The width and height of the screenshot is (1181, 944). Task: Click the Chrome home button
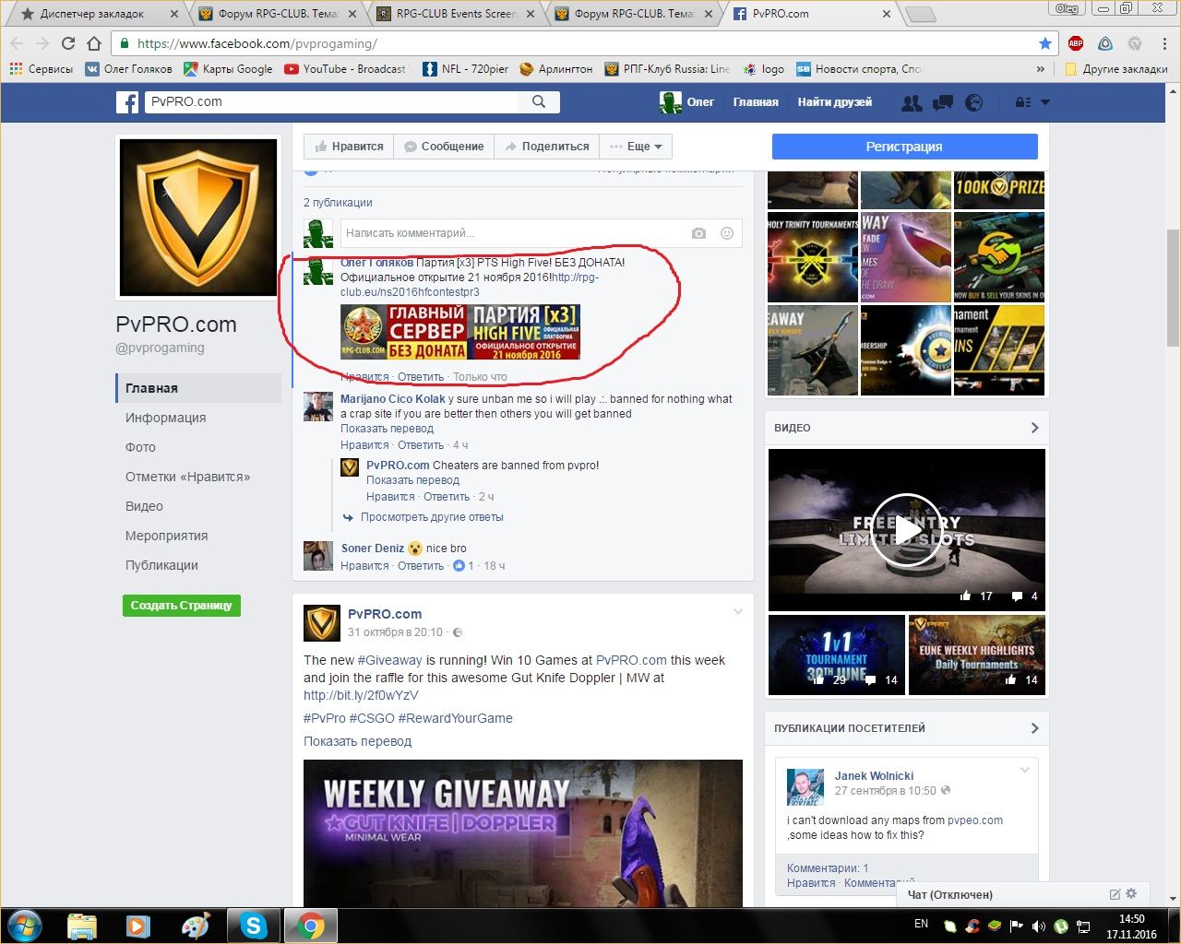pos(94,43)
